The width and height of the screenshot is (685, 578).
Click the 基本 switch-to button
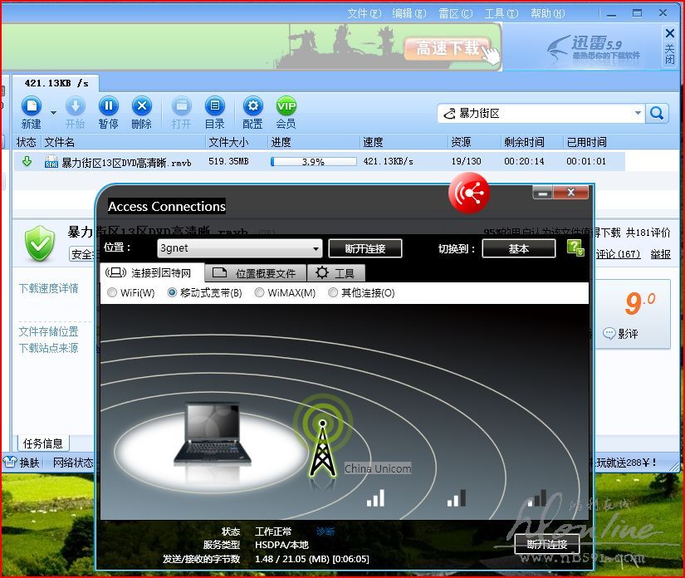click(518, 248)
